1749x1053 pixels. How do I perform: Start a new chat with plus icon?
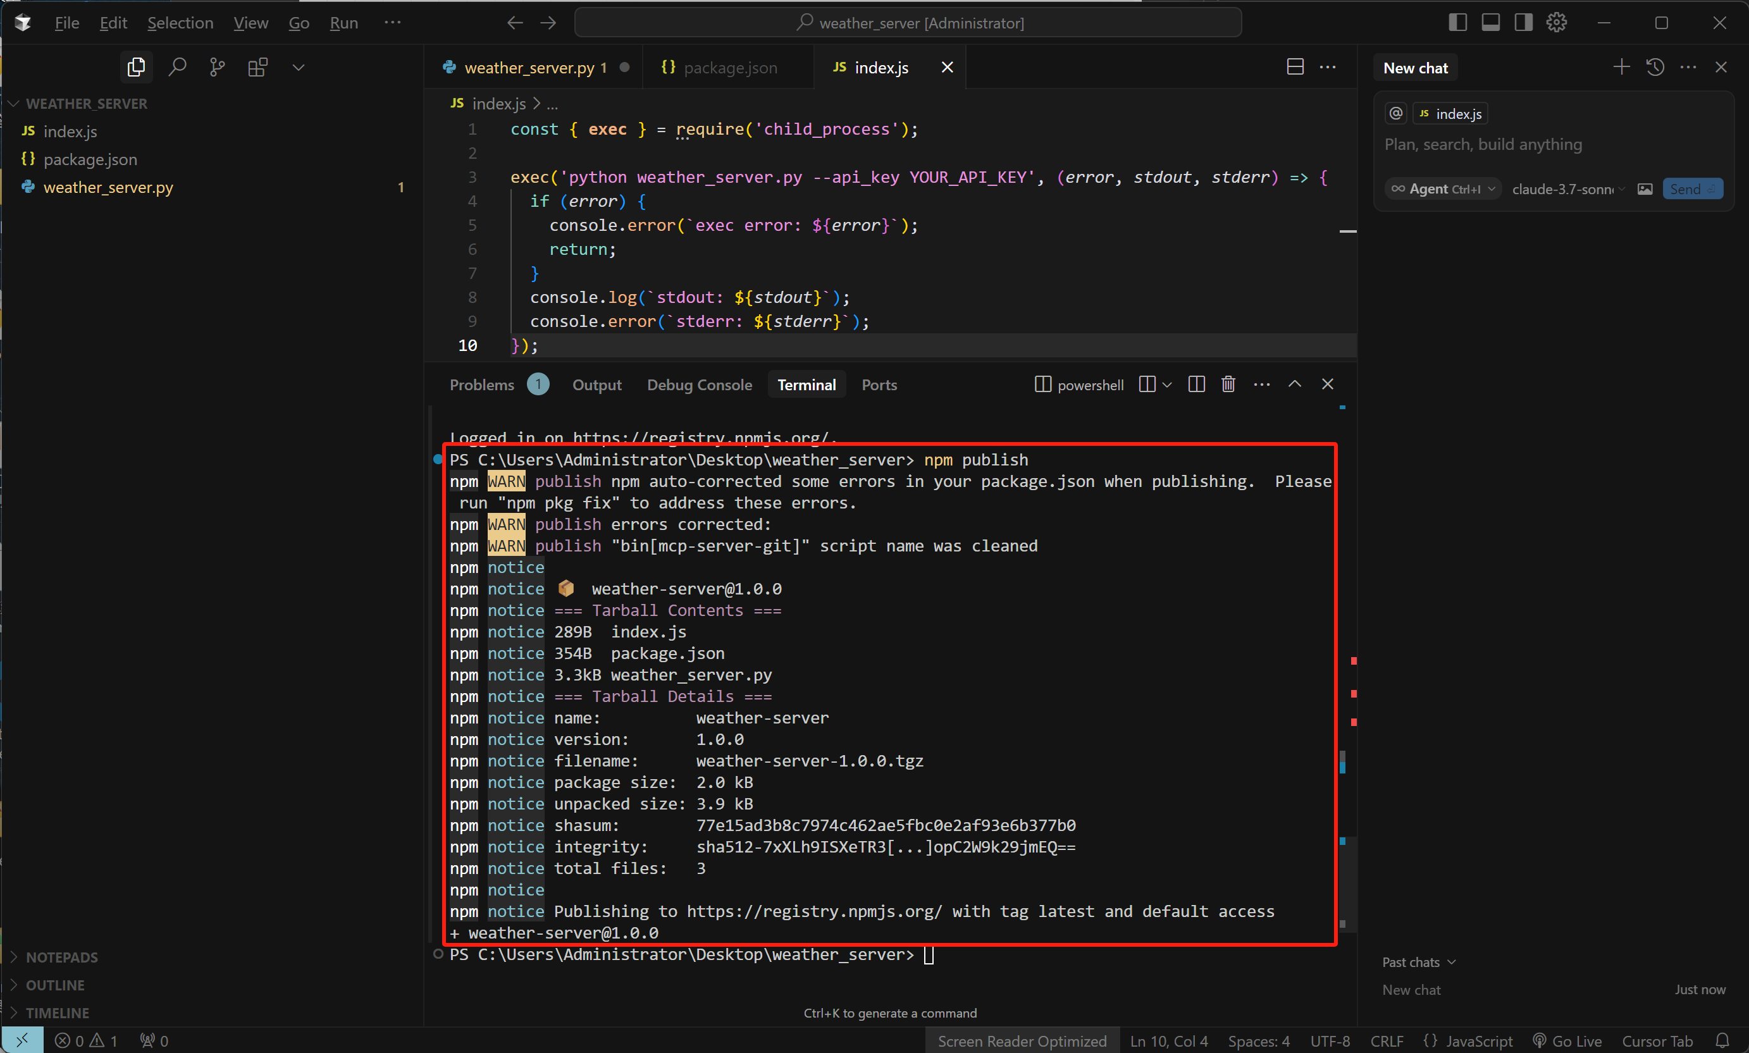(1621, 68)
